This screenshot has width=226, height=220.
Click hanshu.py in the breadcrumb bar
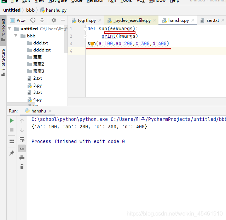53,10
